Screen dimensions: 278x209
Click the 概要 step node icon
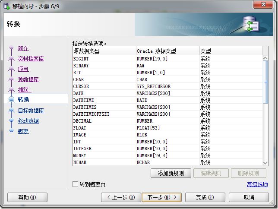pos(12,130)
